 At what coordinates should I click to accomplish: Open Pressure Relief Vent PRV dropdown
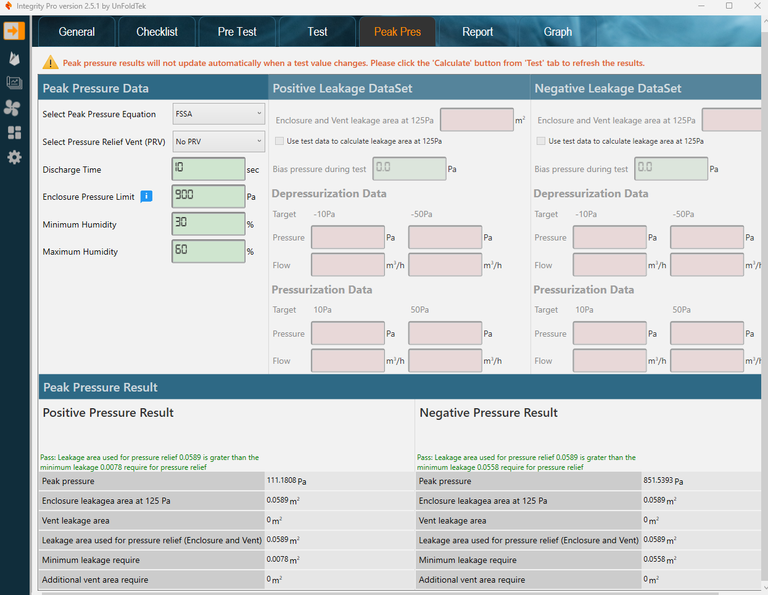pos(218,142)
